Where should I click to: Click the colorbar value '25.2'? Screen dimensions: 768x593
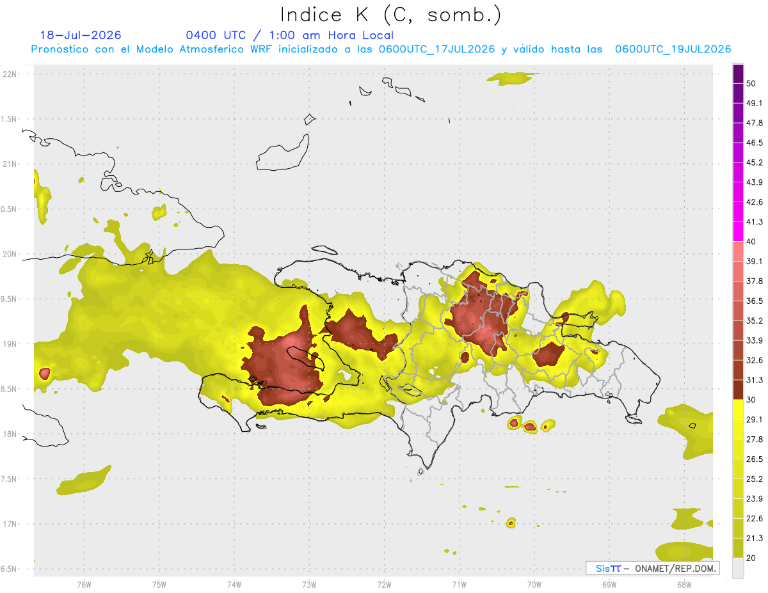[x=755, y=479]
